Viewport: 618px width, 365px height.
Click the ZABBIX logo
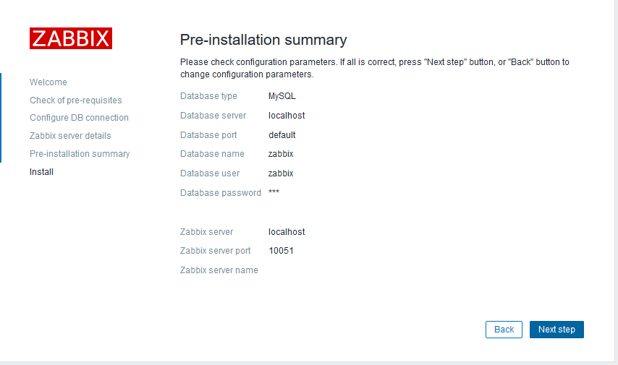(71, 38)
